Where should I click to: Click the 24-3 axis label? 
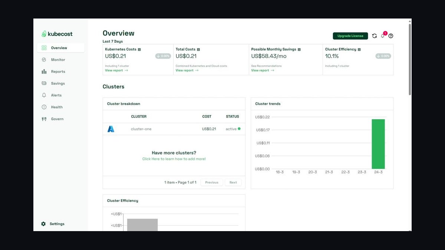point(378,172)
